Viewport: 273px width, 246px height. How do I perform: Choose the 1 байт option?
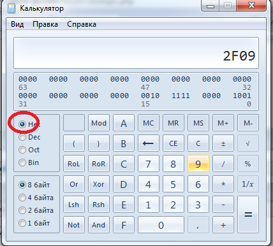coord(34,223)
